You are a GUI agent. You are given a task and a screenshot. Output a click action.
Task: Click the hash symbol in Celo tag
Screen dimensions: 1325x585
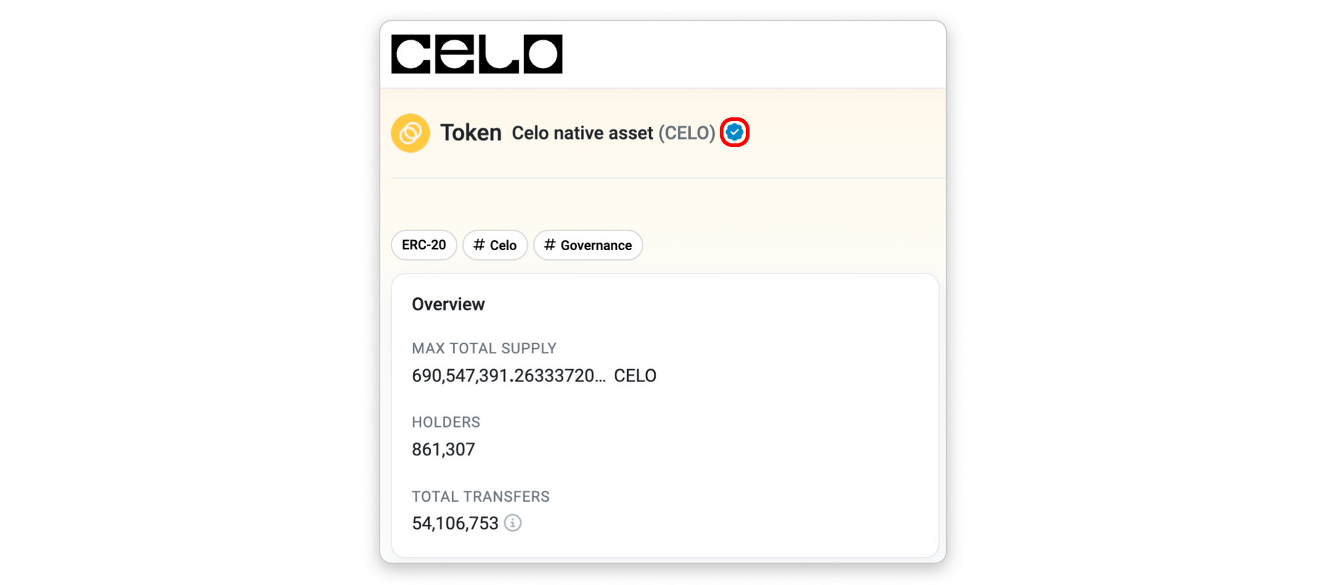[479, 245]
